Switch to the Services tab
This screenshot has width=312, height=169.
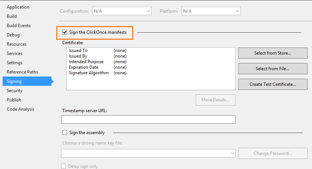[15, 53]
